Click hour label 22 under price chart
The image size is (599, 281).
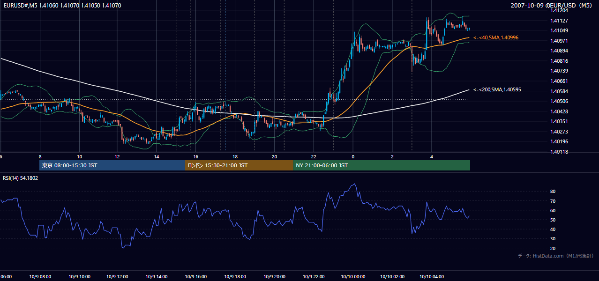pos(314,157)
